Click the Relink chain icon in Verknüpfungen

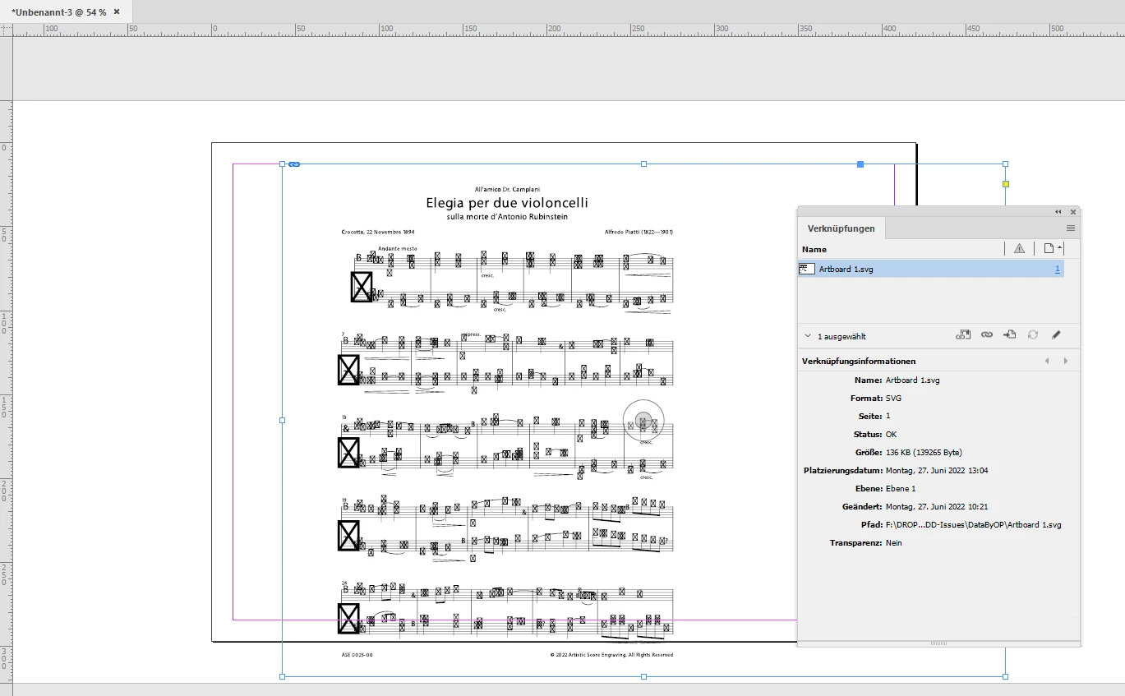(987, 335)
